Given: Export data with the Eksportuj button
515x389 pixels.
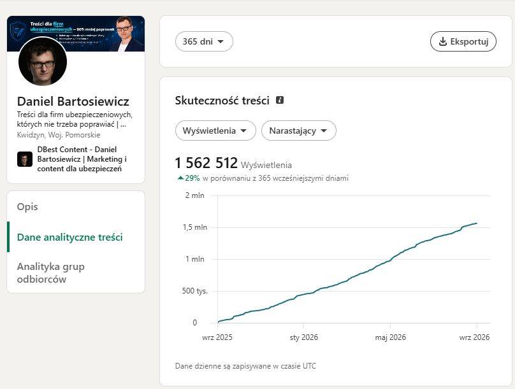Looking at the screenshot, I should tap(463, 41).
